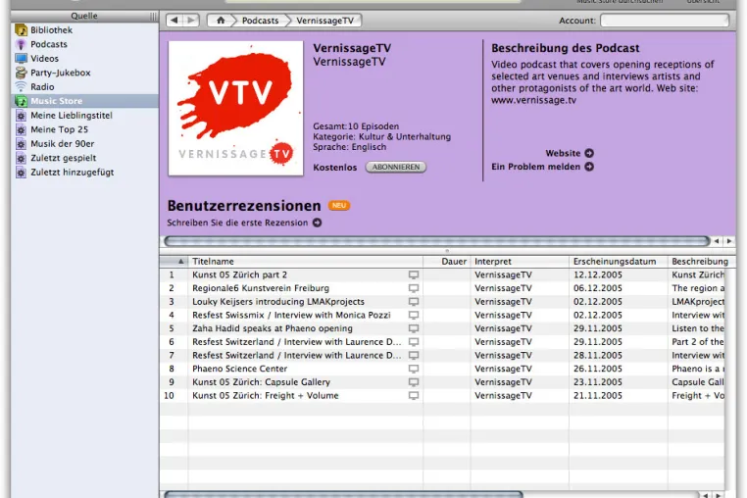Click the date 21.11.2005

(598, 395)
